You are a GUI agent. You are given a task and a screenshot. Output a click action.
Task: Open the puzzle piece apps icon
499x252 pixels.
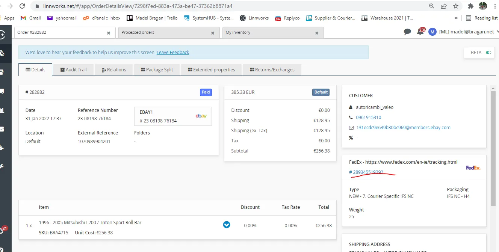(x=2, y=148)
